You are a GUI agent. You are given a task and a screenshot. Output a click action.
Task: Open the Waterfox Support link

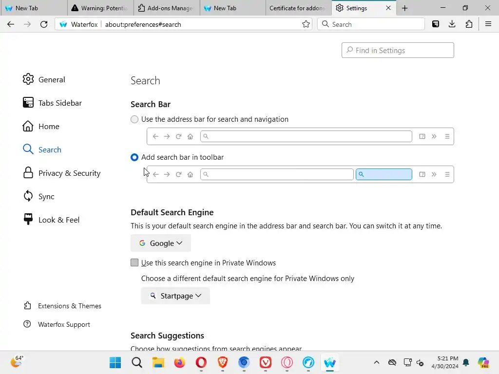click(57, 324)
